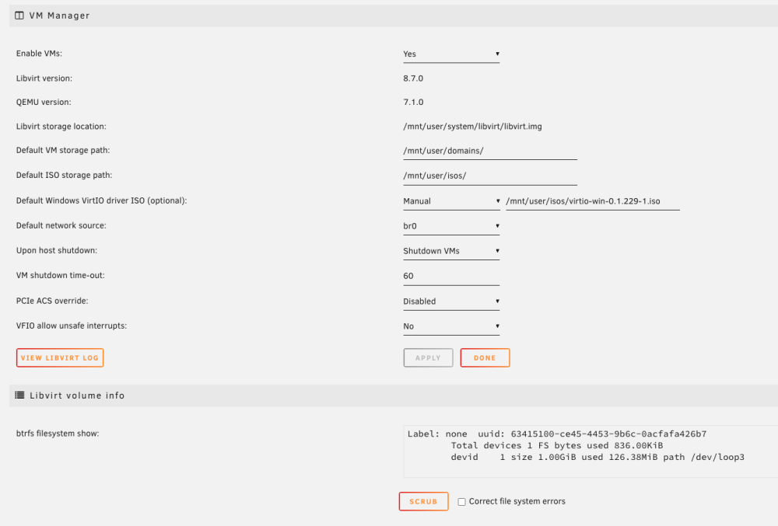Click the Scrub button

424,501
